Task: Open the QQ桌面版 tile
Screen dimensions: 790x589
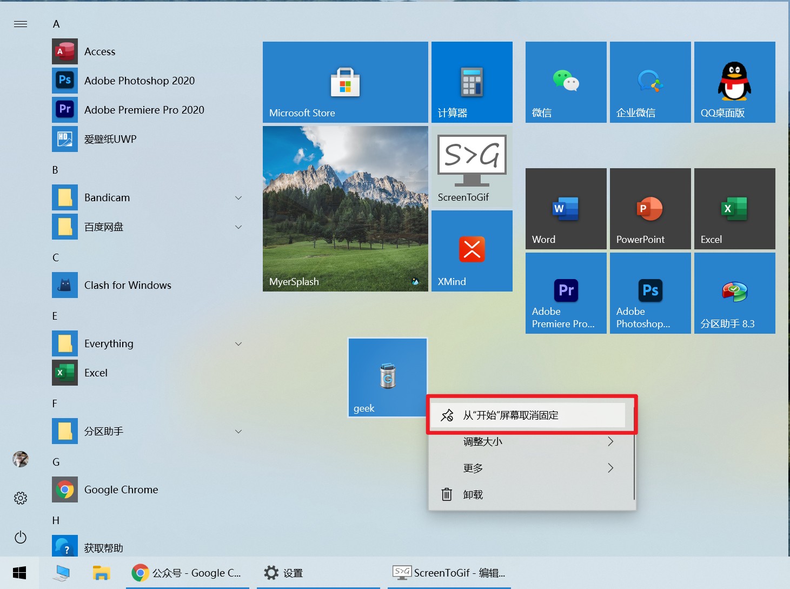Action: (735, 82)
